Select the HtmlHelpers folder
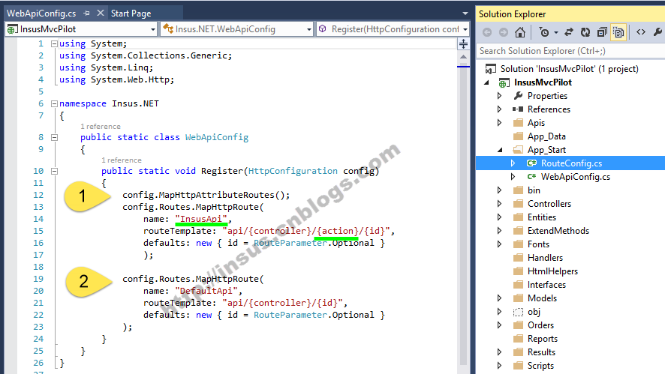The height and width of the screenshot is (374, 665). tap(552, 271)
